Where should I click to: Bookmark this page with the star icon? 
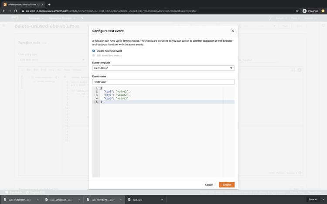tap(297, 11)
